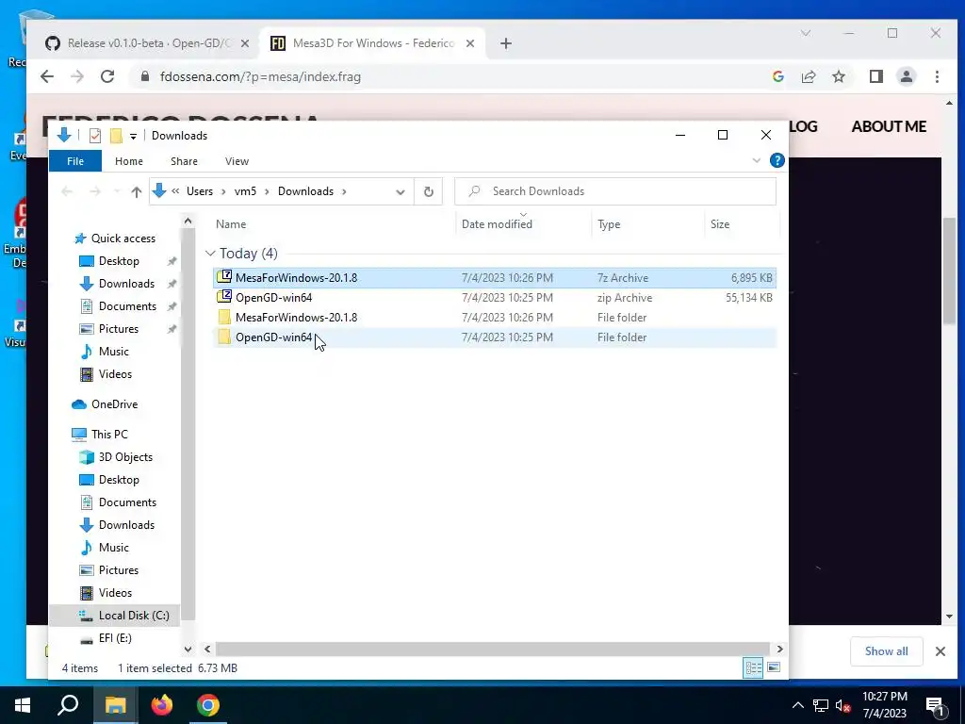Image resolution: width=965 pixels, height=724 pixels.
Task: Open a new Chrome tab
Action: point(505,43)
